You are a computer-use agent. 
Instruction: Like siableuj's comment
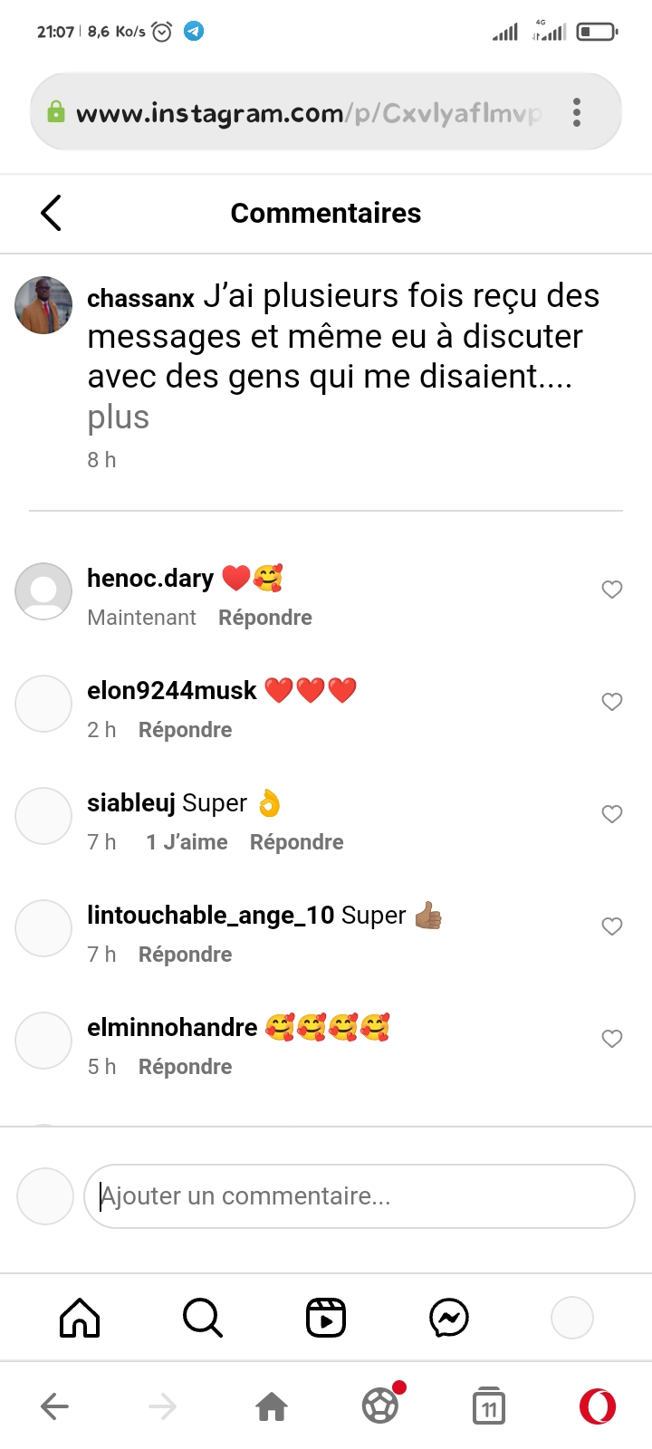(x=612, y=814)
